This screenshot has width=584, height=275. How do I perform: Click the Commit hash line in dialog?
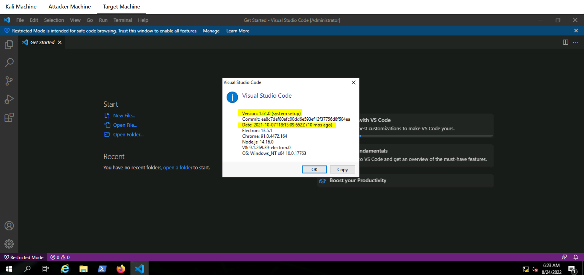point(296,119)
